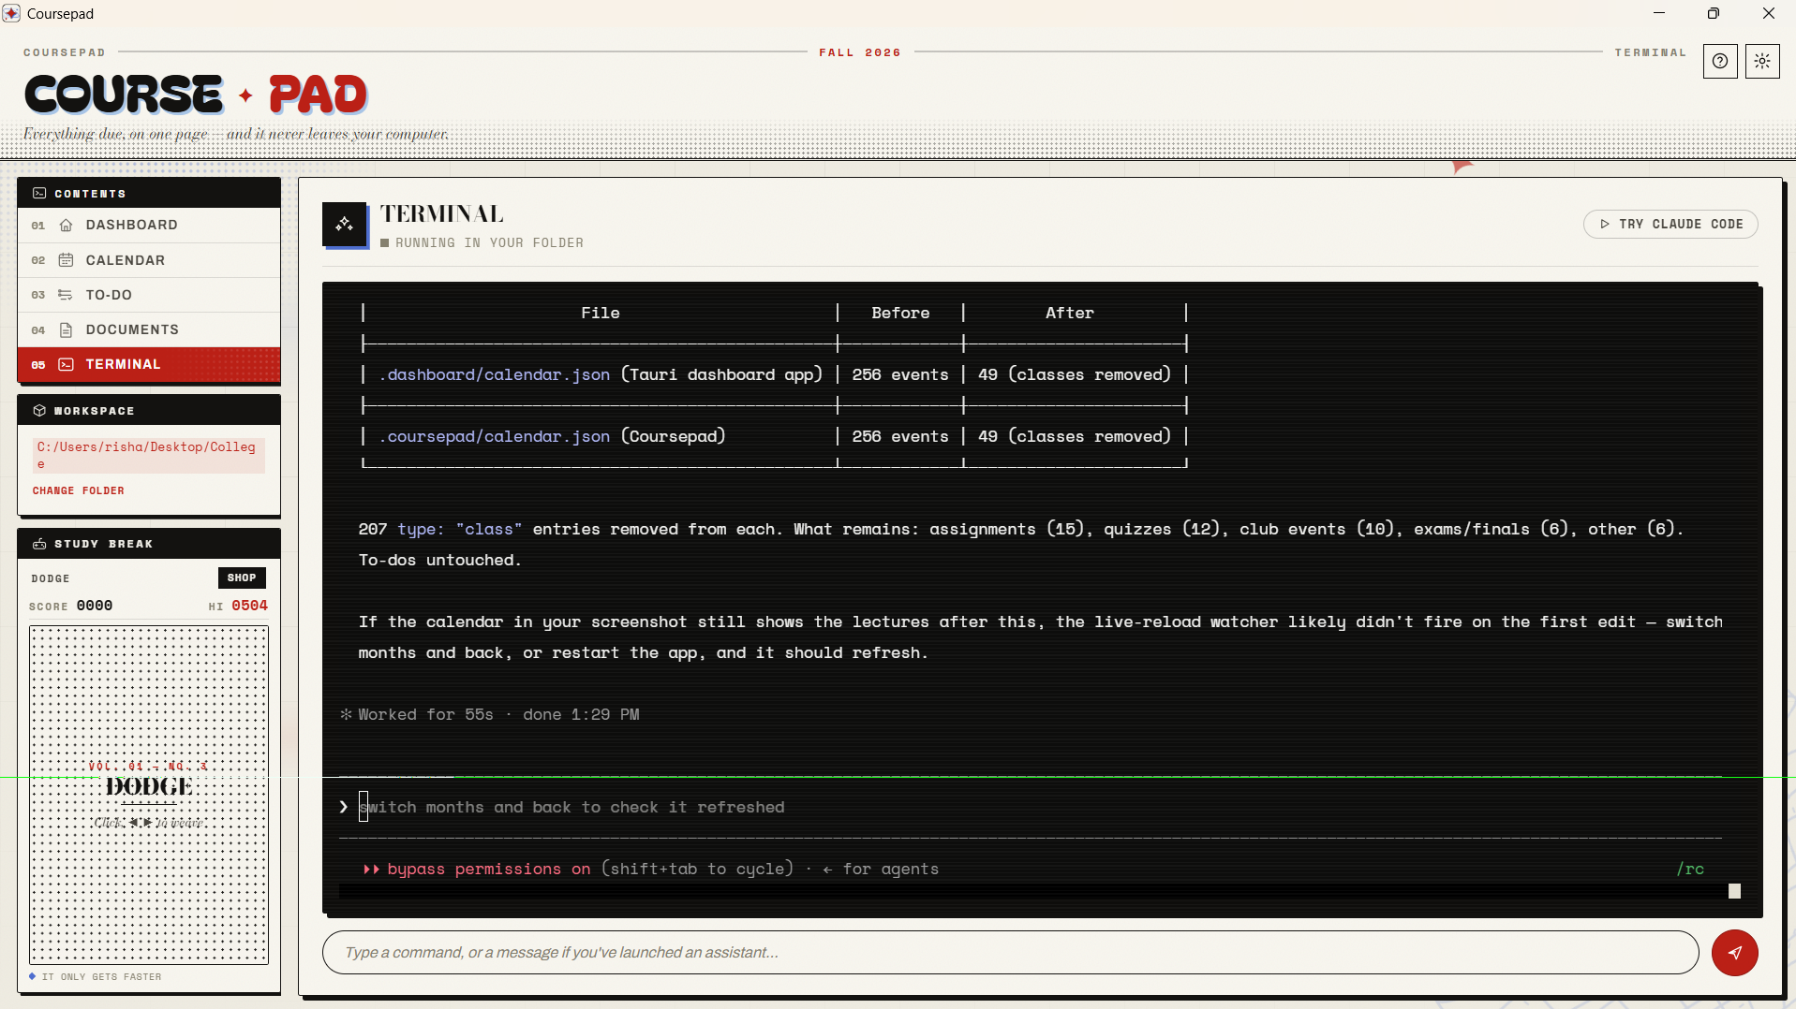This screenshot has width=1796, height=1009.
Task: Open the help question-mark icon
Action: (x=1720, y=62)
